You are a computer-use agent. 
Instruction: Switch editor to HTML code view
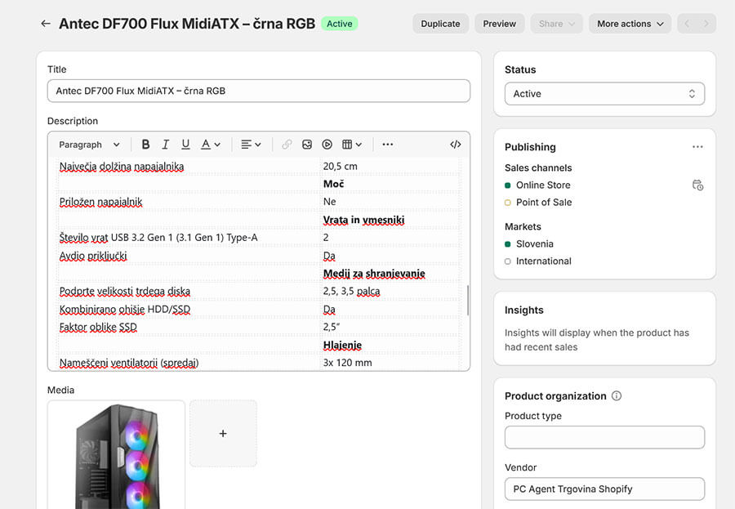pyautogui.click(x=456, y=145)
